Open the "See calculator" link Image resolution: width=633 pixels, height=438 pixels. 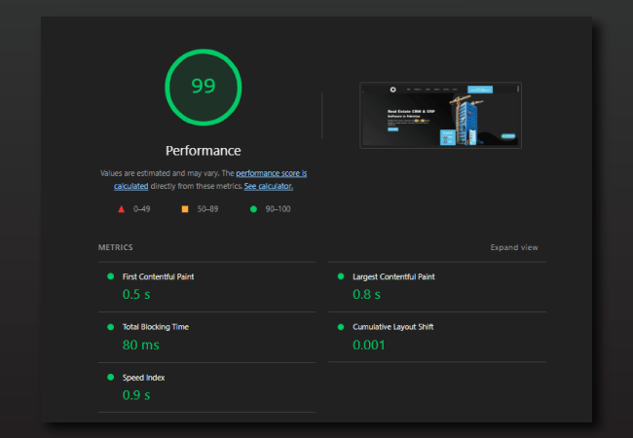268,186
